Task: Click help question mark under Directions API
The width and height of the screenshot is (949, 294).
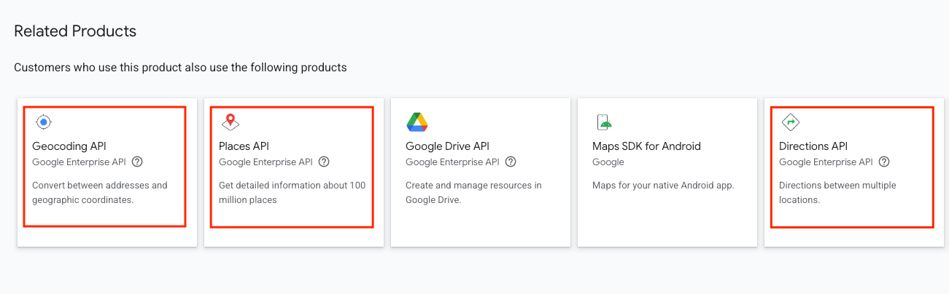Action: (884, 162)
